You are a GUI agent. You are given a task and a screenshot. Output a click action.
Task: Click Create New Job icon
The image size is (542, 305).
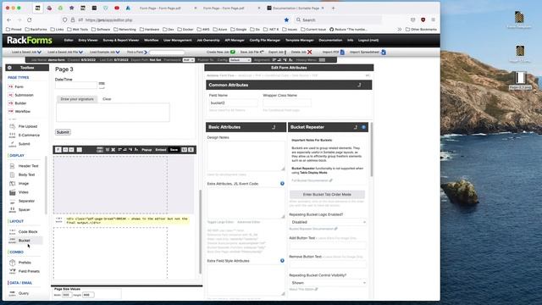[x=233, y=53]
